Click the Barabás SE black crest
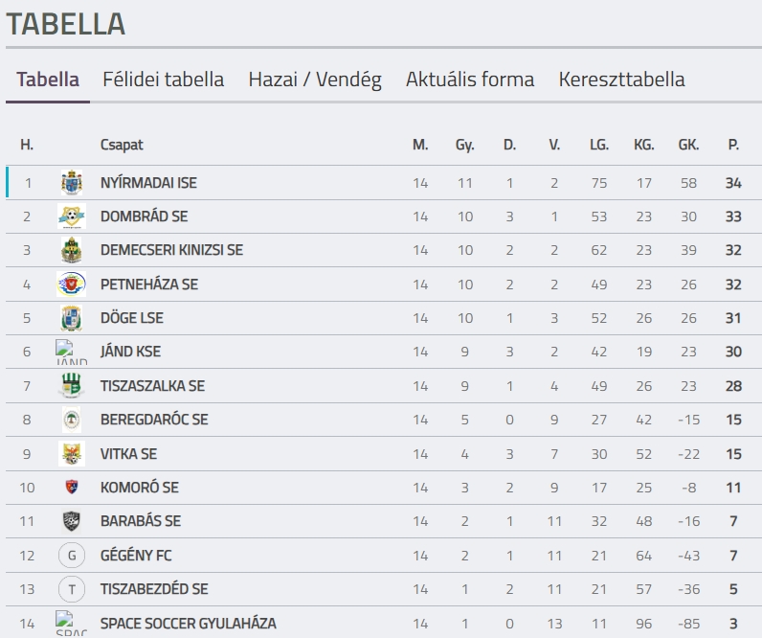This screenshot has height=638, width=762. pos(72,521)
